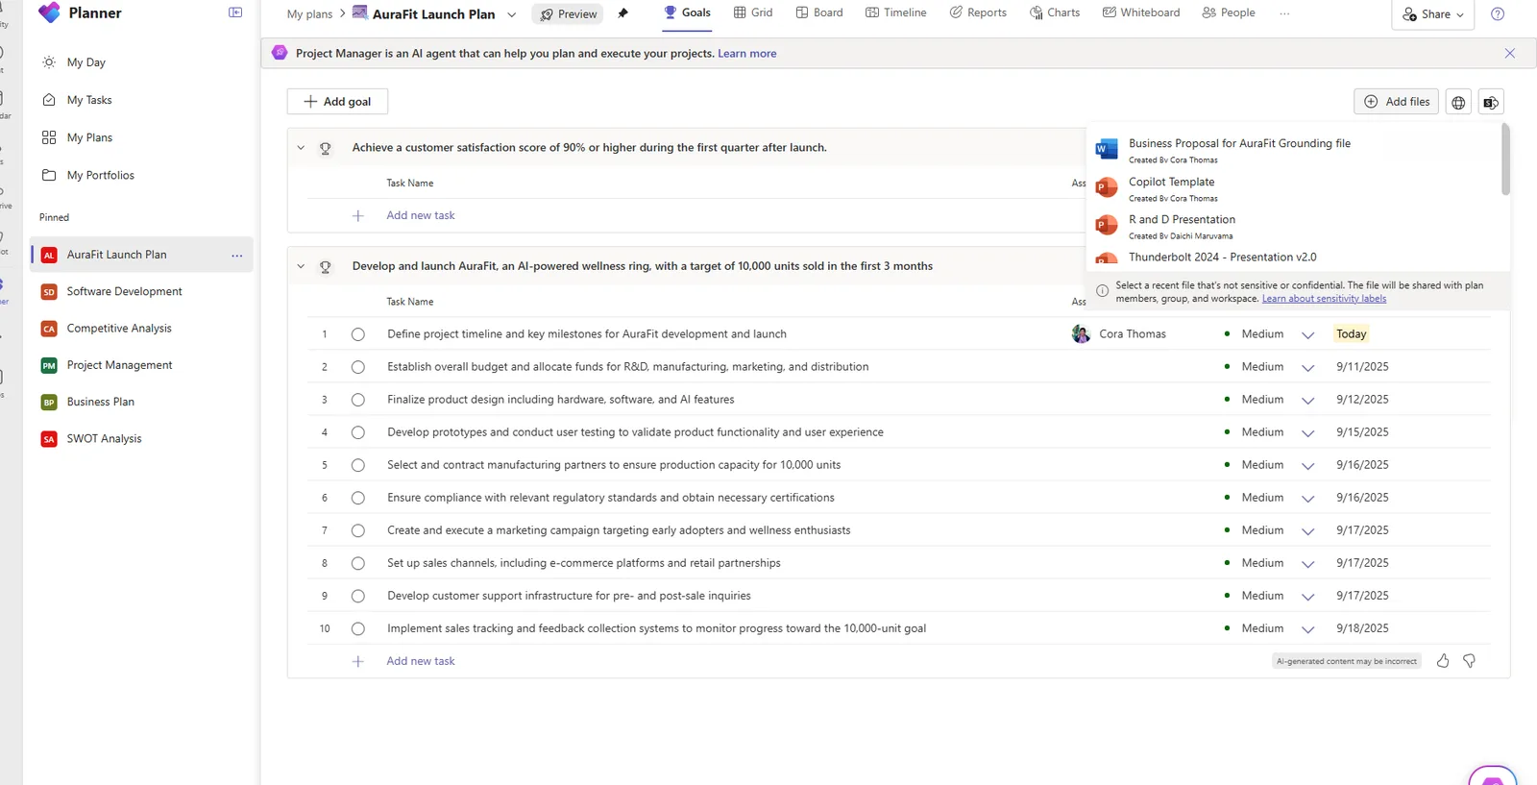Click the globe icon next to Add files

pyautogui.click(x=1458, y=102)
